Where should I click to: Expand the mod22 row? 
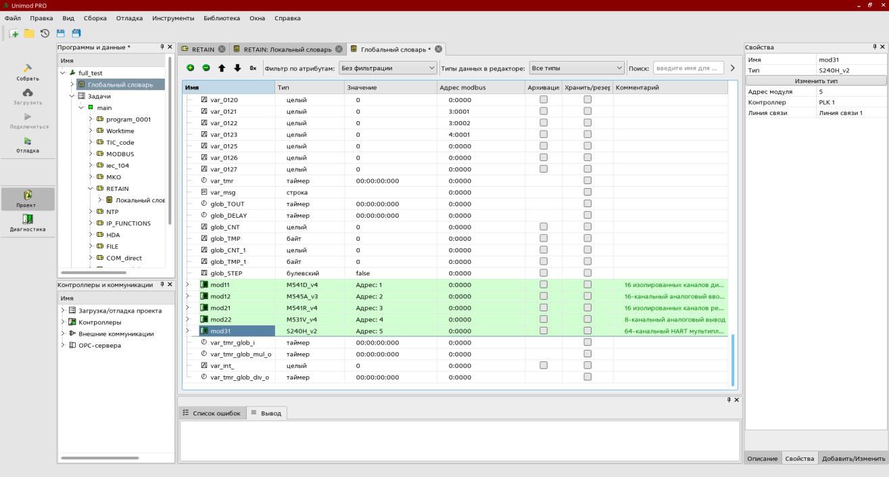[189, 319]
